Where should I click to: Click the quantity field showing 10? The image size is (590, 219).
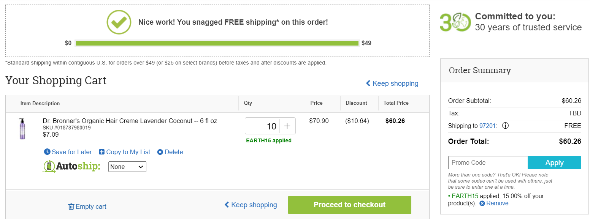click(271, 126)
